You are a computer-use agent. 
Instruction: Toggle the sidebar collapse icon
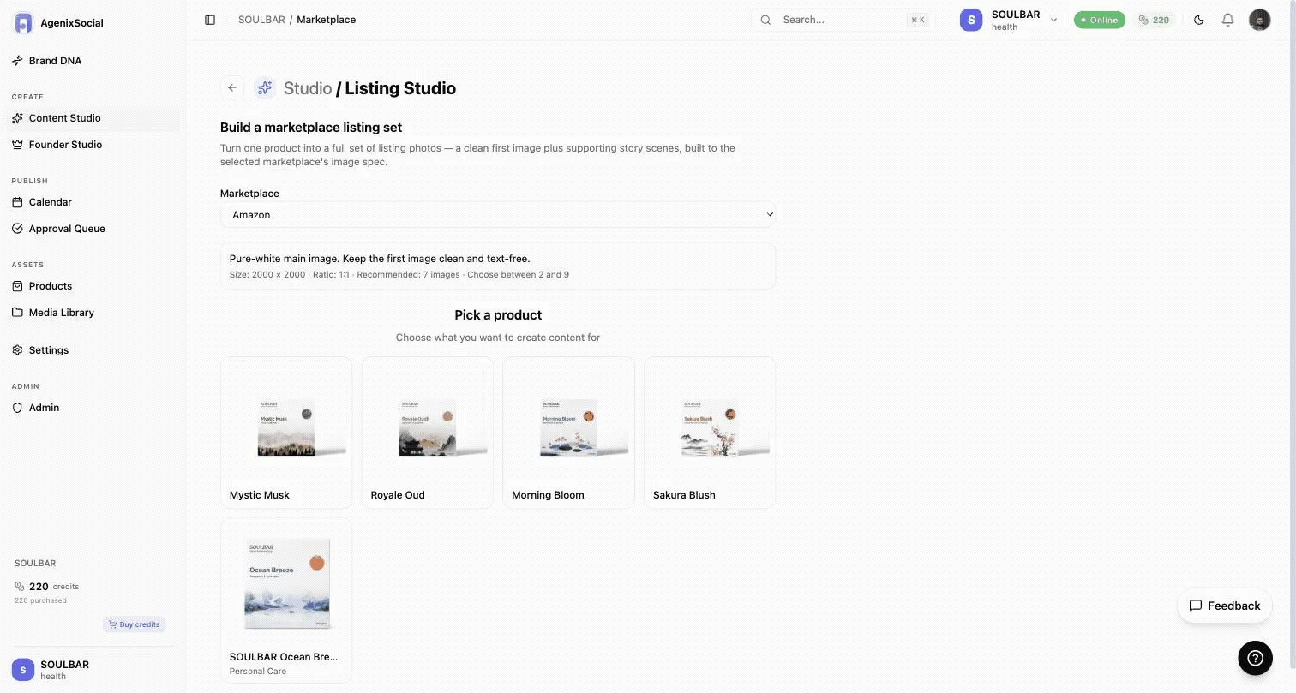[x=210, y=20]
